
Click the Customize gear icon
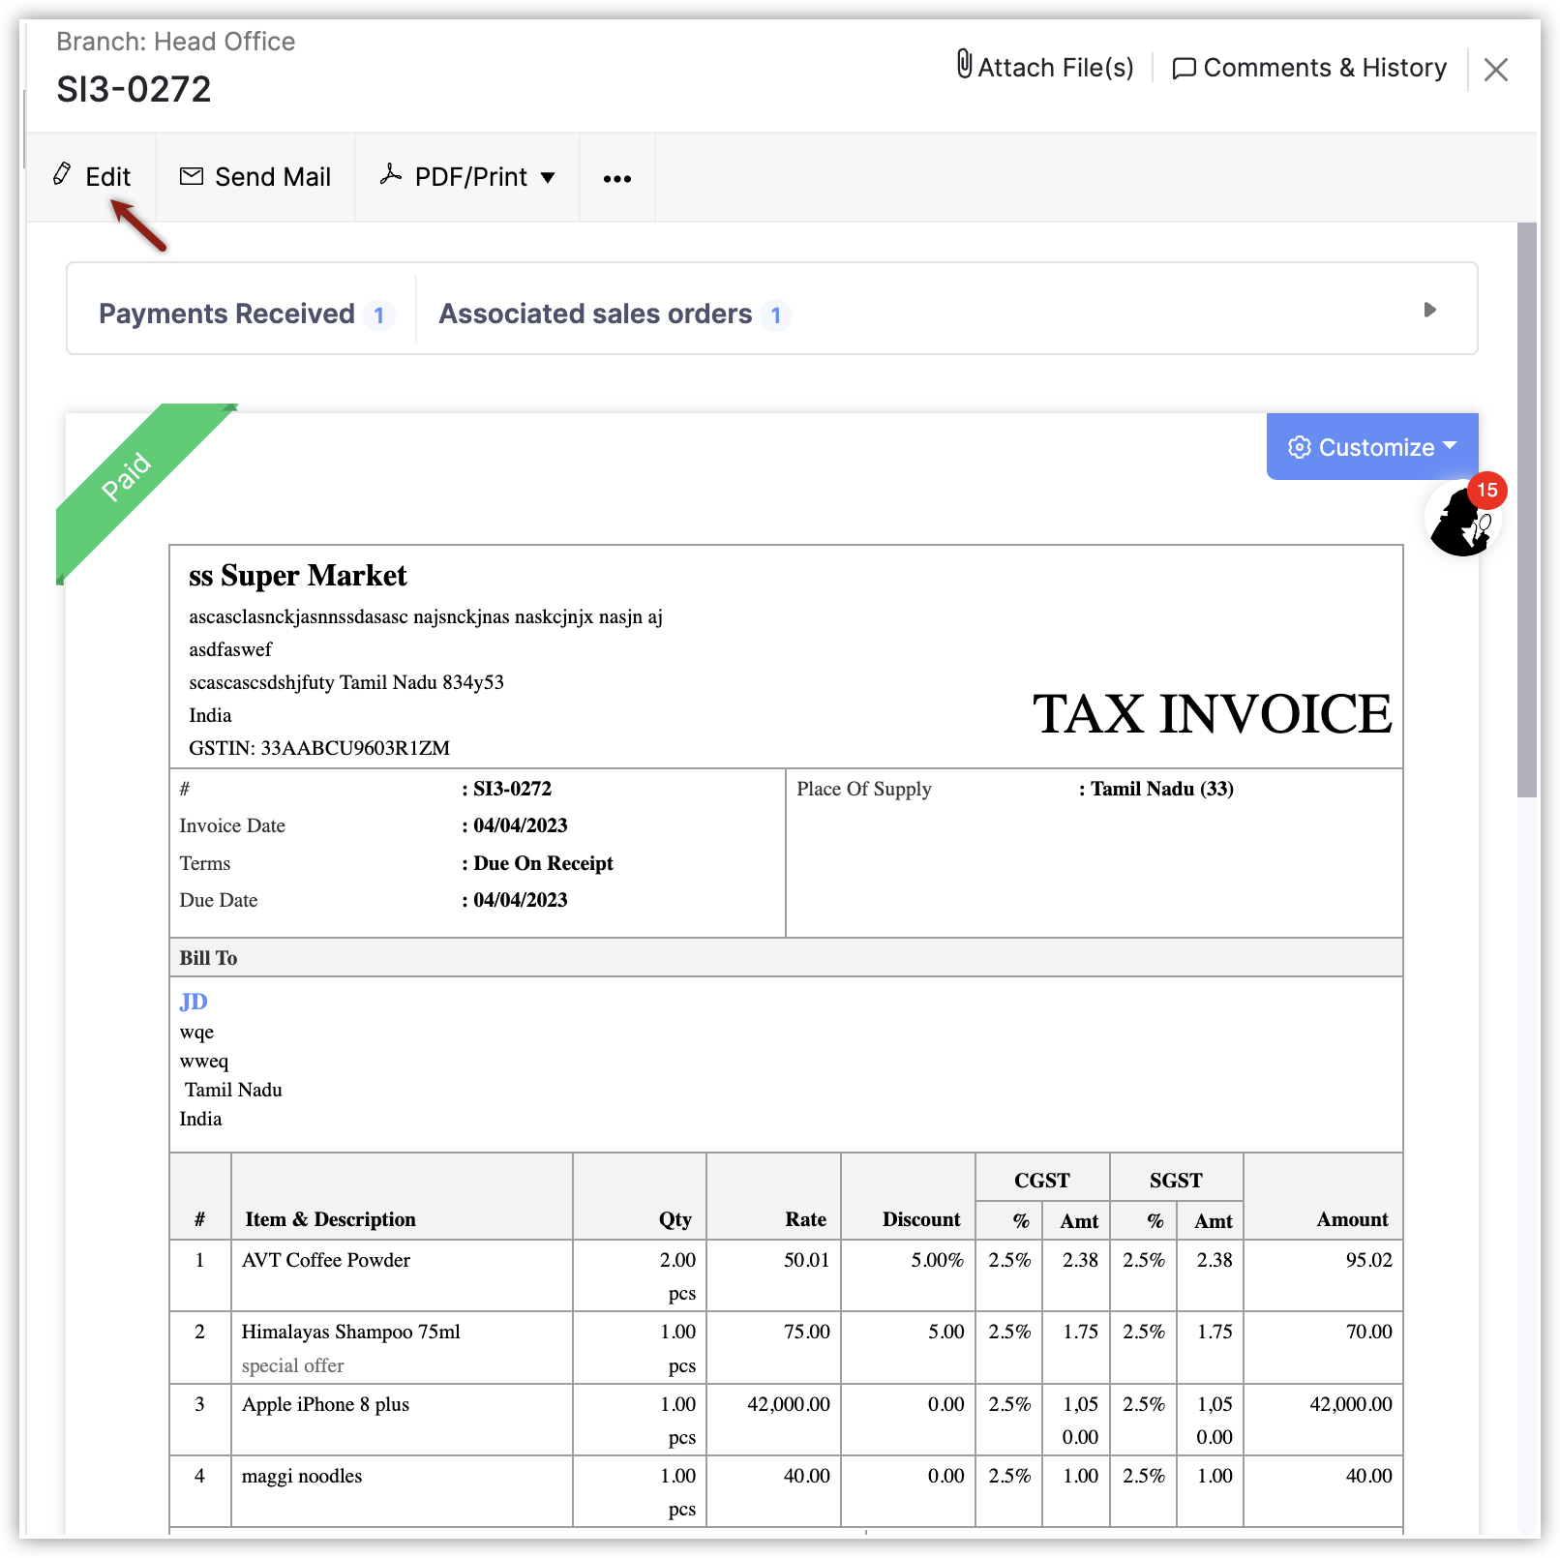click(1300, 447)
